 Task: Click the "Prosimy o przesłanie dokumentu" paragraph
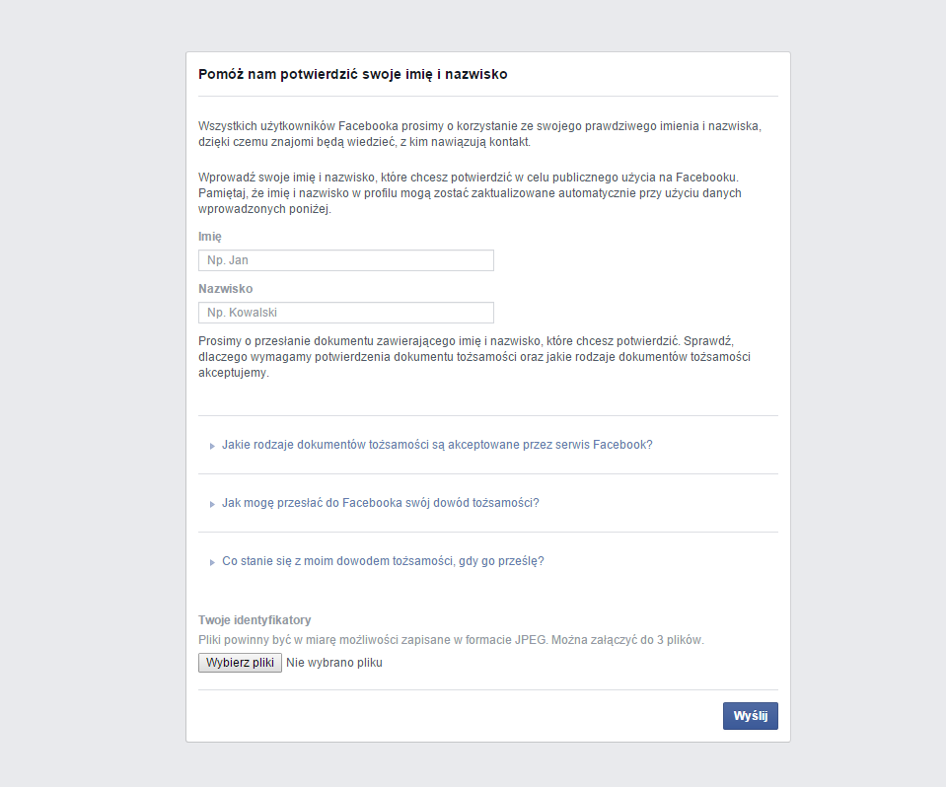pyautogui.click(x=473, y=356)
